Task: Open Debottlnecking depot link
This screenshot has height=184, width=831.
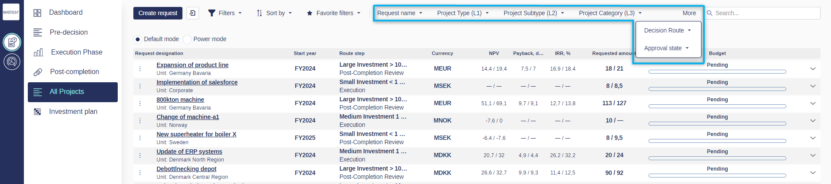Action: click(x=186, y=169)
